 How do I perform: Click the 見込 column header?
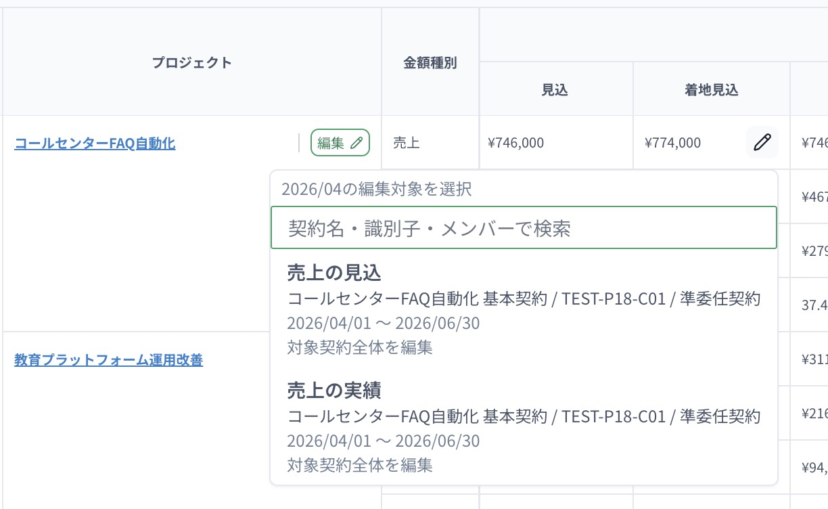click(555, 89)
